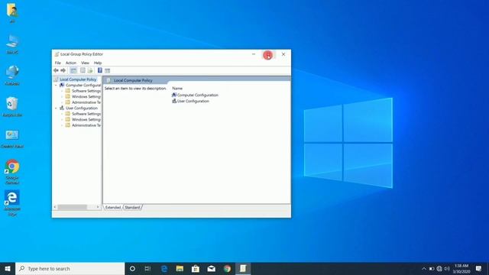Screen dimensions: 489x275
Task: Open the Help menu
Action: pos(98,63)
